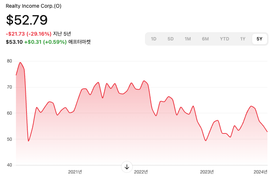Click the 80 y-axis label
This screenshot has height=179, width=270.
(10, 61)
